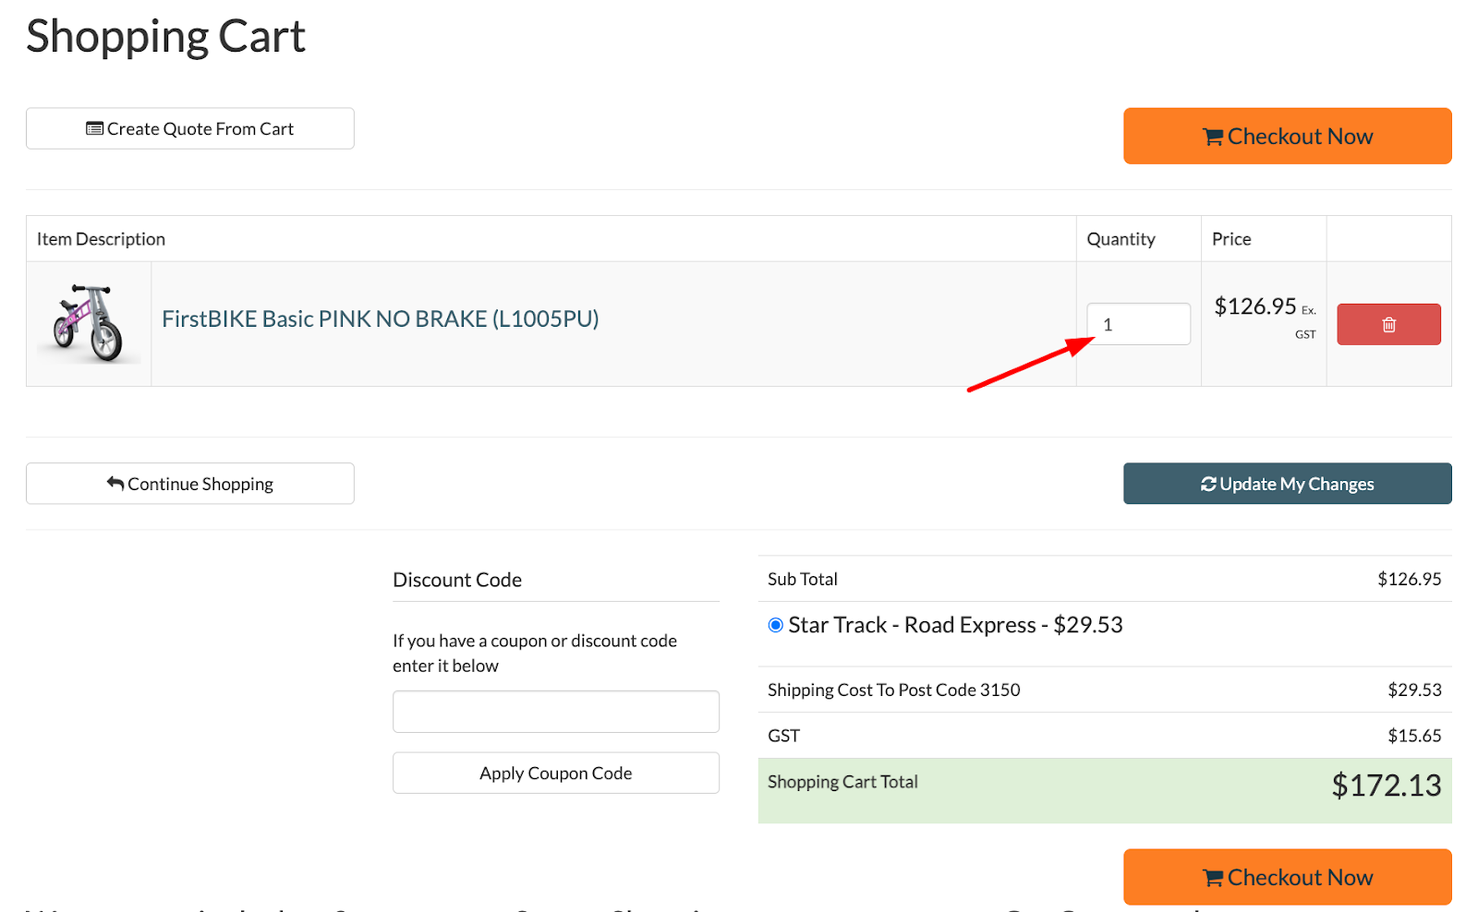Click the Quantity column header

(1121, 239)
